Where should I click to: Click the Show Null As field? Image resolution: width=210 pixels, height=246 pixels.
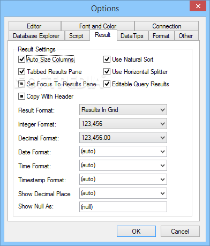coord(123,207)
